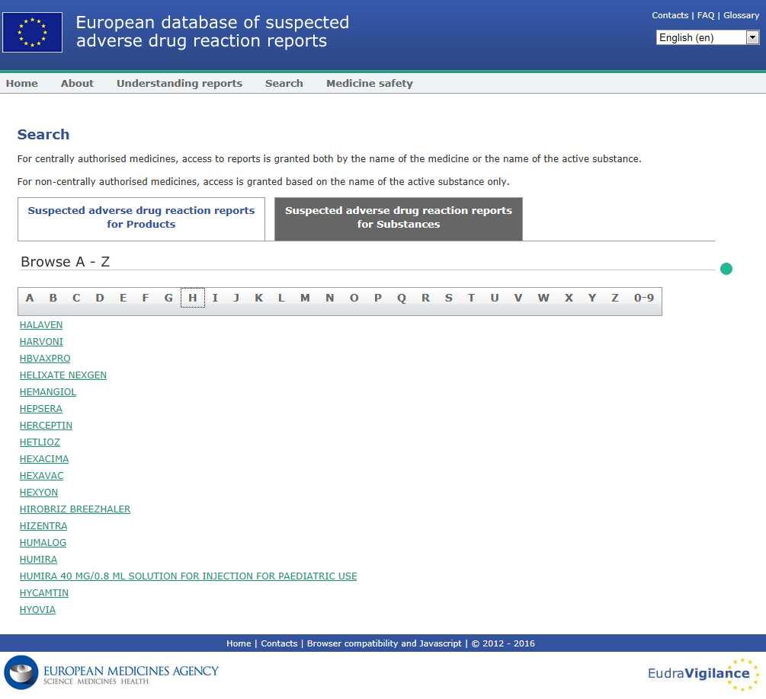Switch to reports for Products tab

141,219
